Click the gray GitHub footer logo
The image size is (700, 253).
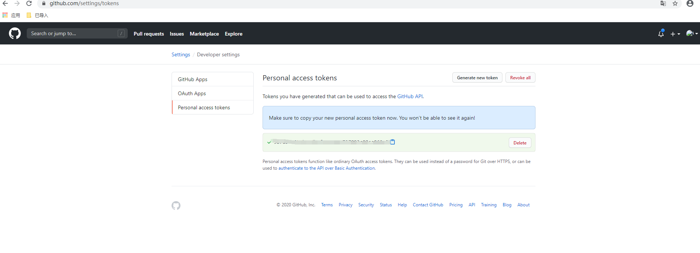point(176,206)
